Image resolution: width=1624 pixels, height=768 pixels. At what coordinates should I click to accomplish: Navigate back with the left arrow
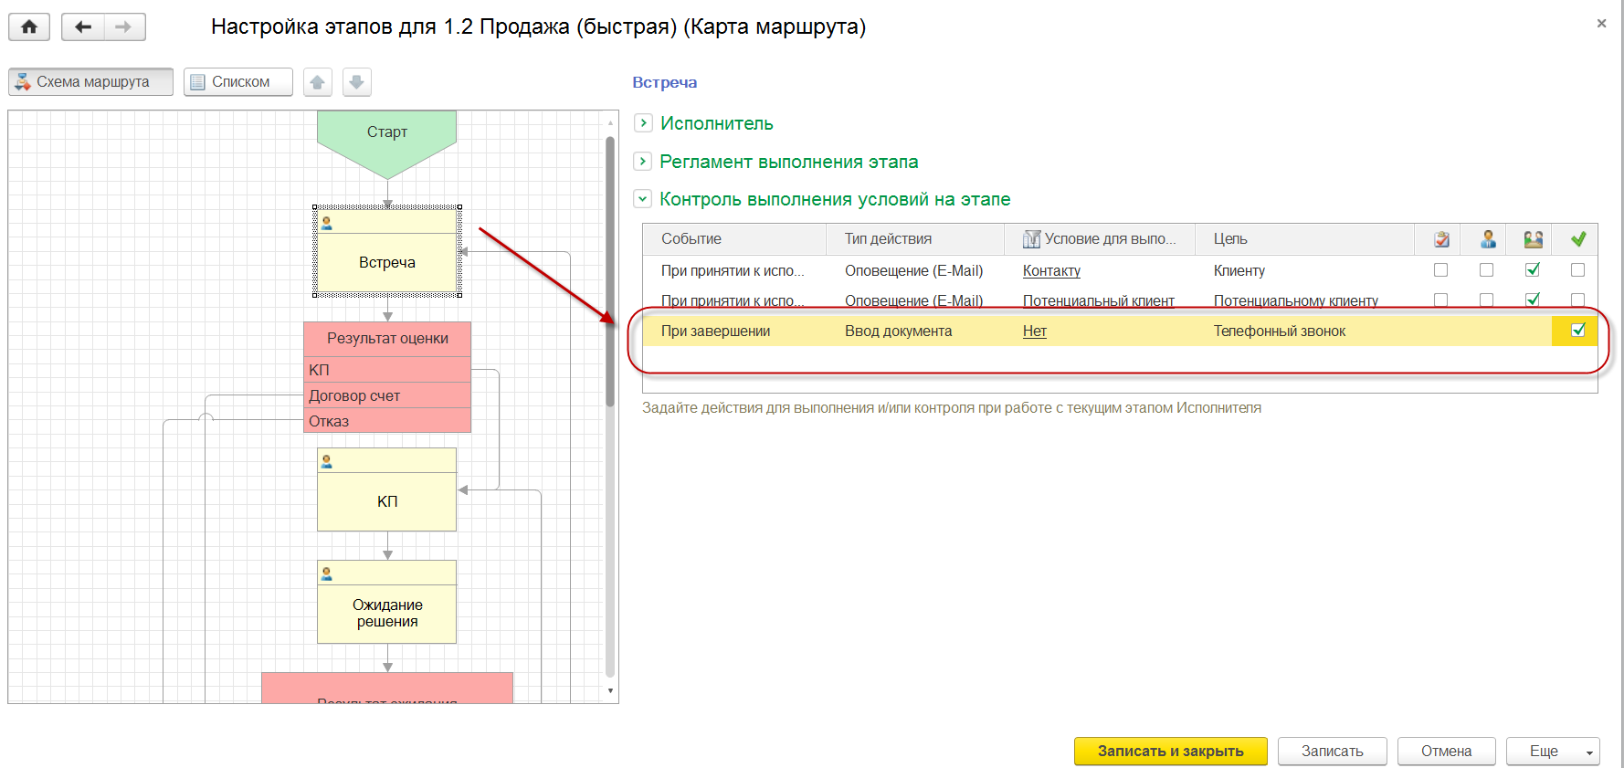(x=83, y=26)
